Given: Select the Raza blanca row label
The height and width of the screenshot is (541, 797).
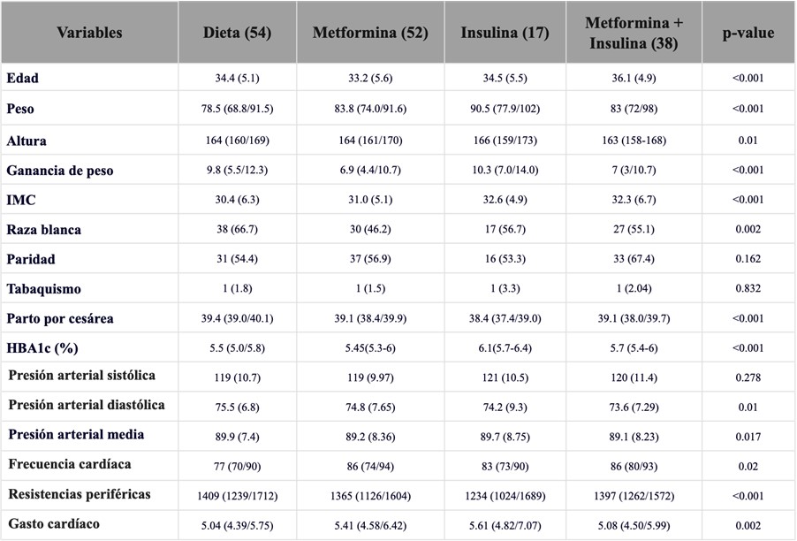Looking at the screenshot, I should tap(43, 230).
